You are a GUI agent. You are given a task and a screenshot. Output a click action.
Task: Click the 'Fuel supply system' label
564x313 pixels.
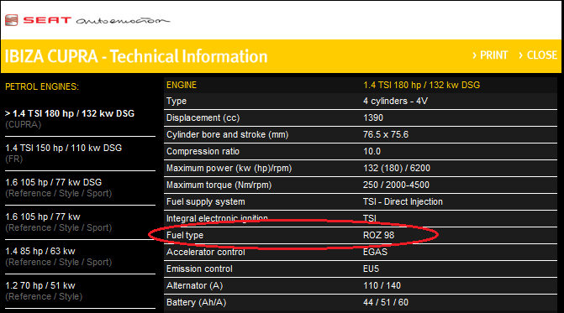206,202
